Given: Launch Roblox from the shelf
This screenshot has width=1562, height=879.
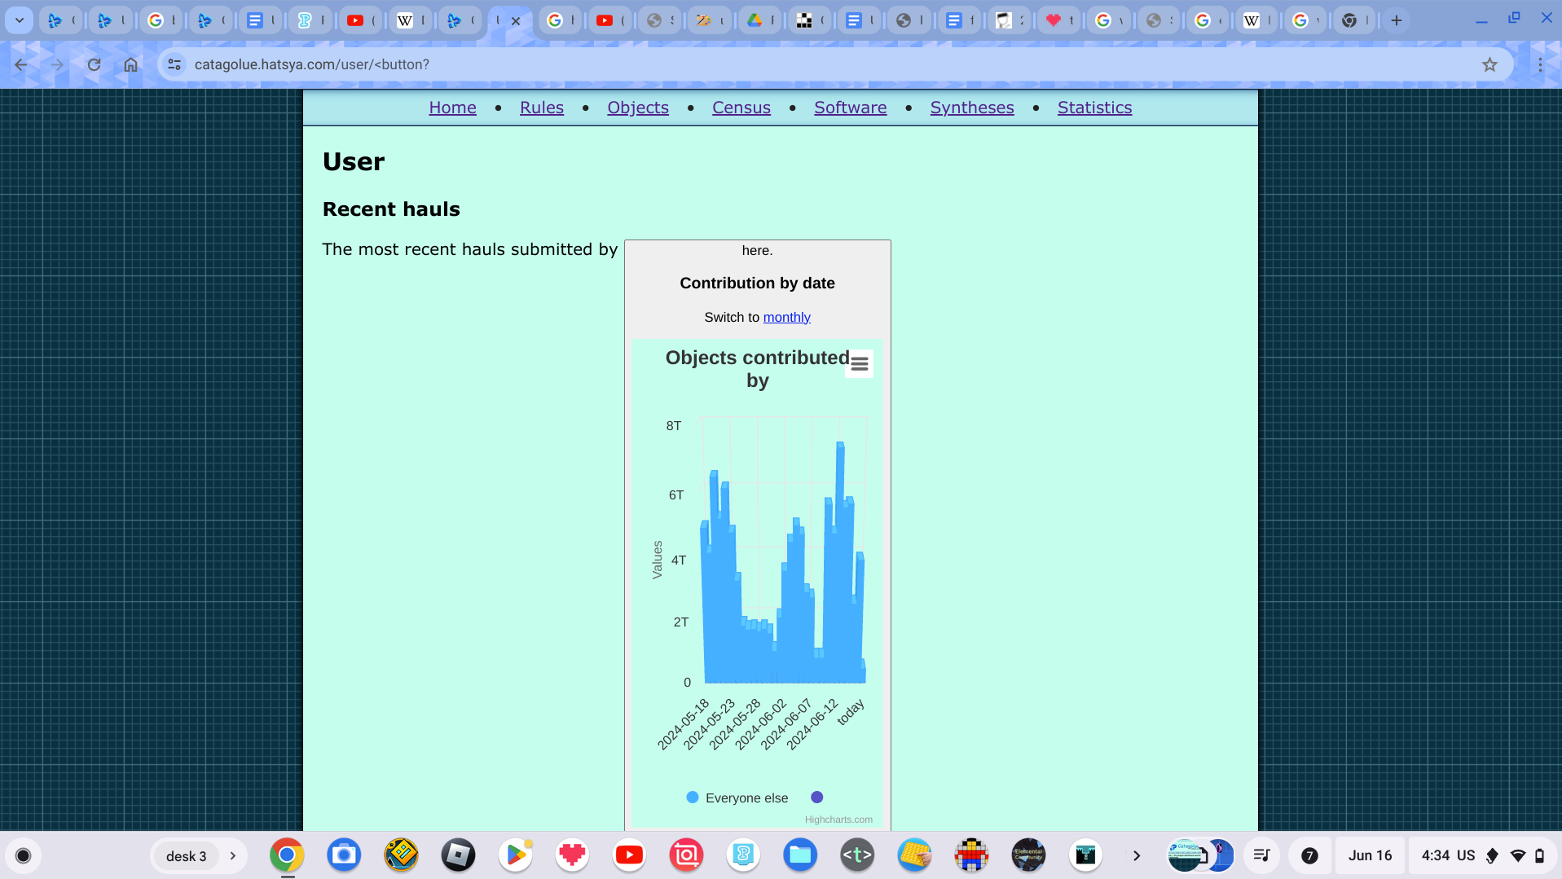Looking at the screenshot, I should click(x=458, y=855).
